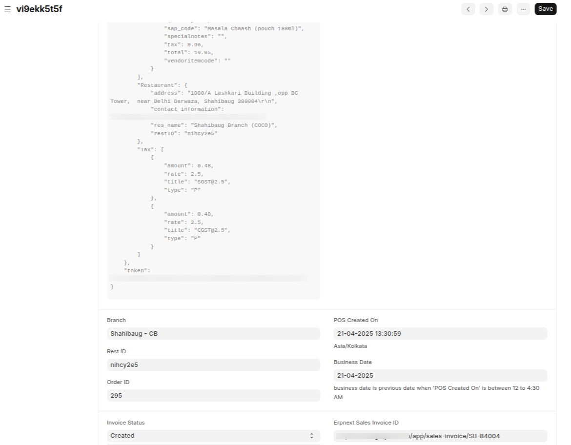
Task: Open the three-dot more options menu
Action: click(523, 9)
